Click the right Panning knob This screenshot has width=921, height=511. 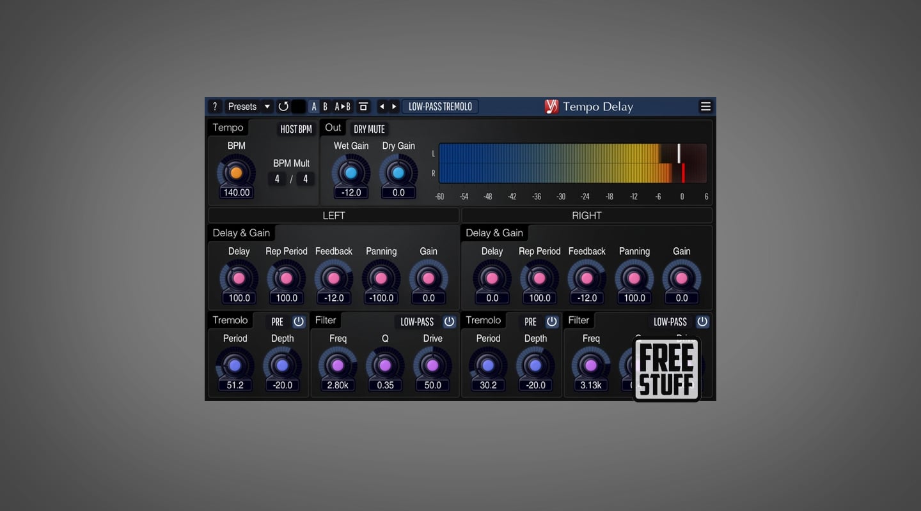point(634,278)
